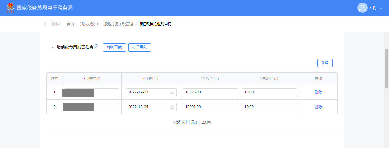Go to 首页 in breadcrumb
The width and height of the screenshot is (389, 148).
[70, 24]
